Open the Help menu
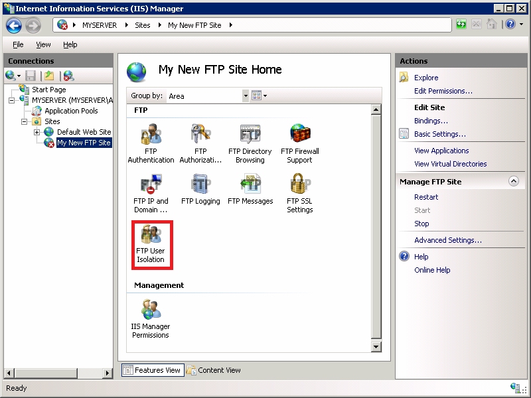This screenshot has width=531, height=398. pos(70,44)
